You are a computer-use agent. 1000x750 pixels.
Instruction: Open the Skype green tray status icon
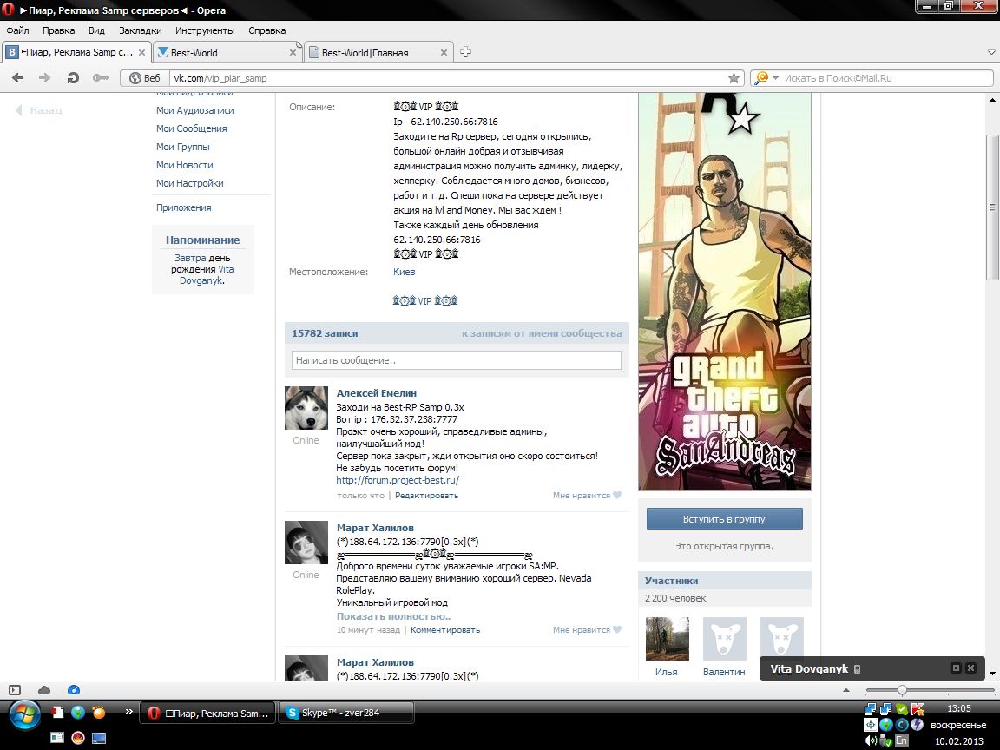coord(902,708)
